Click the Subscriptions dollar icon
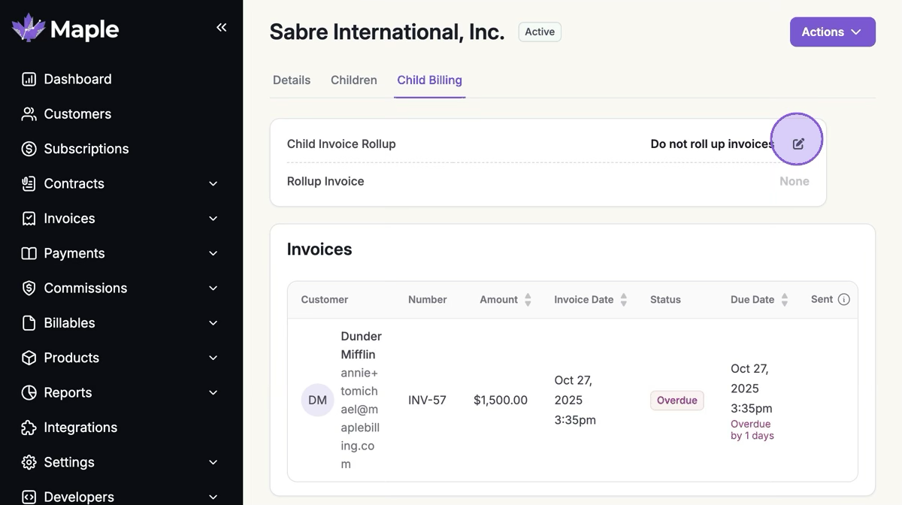902x505 pixels. (29, 149)
